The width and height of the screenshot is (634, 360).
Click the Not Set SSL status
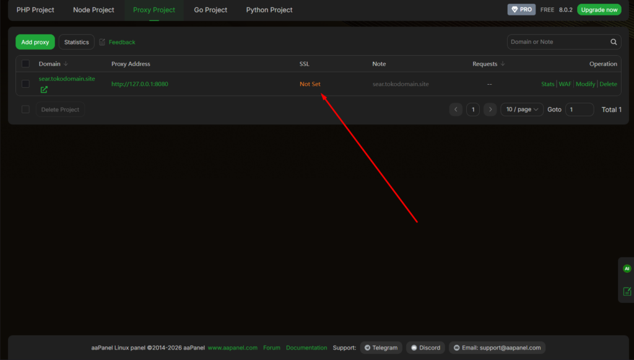pos(310,84)
